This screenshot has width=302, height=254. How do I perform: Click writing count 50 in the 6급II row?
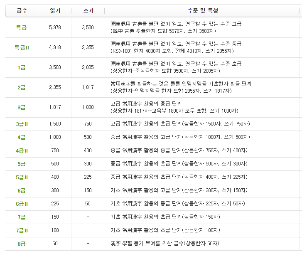[x=88, y=204]
